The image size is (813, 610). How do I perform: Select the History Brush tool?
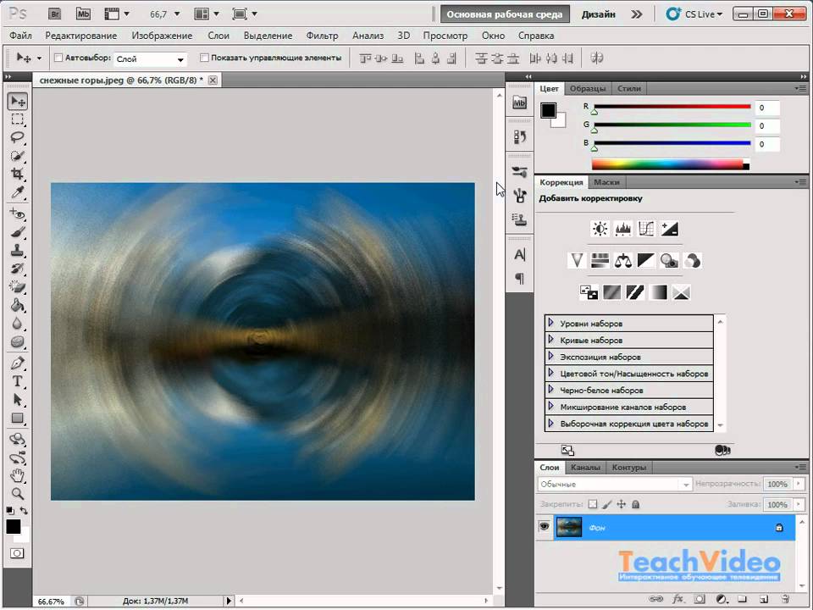click(18, 269)
